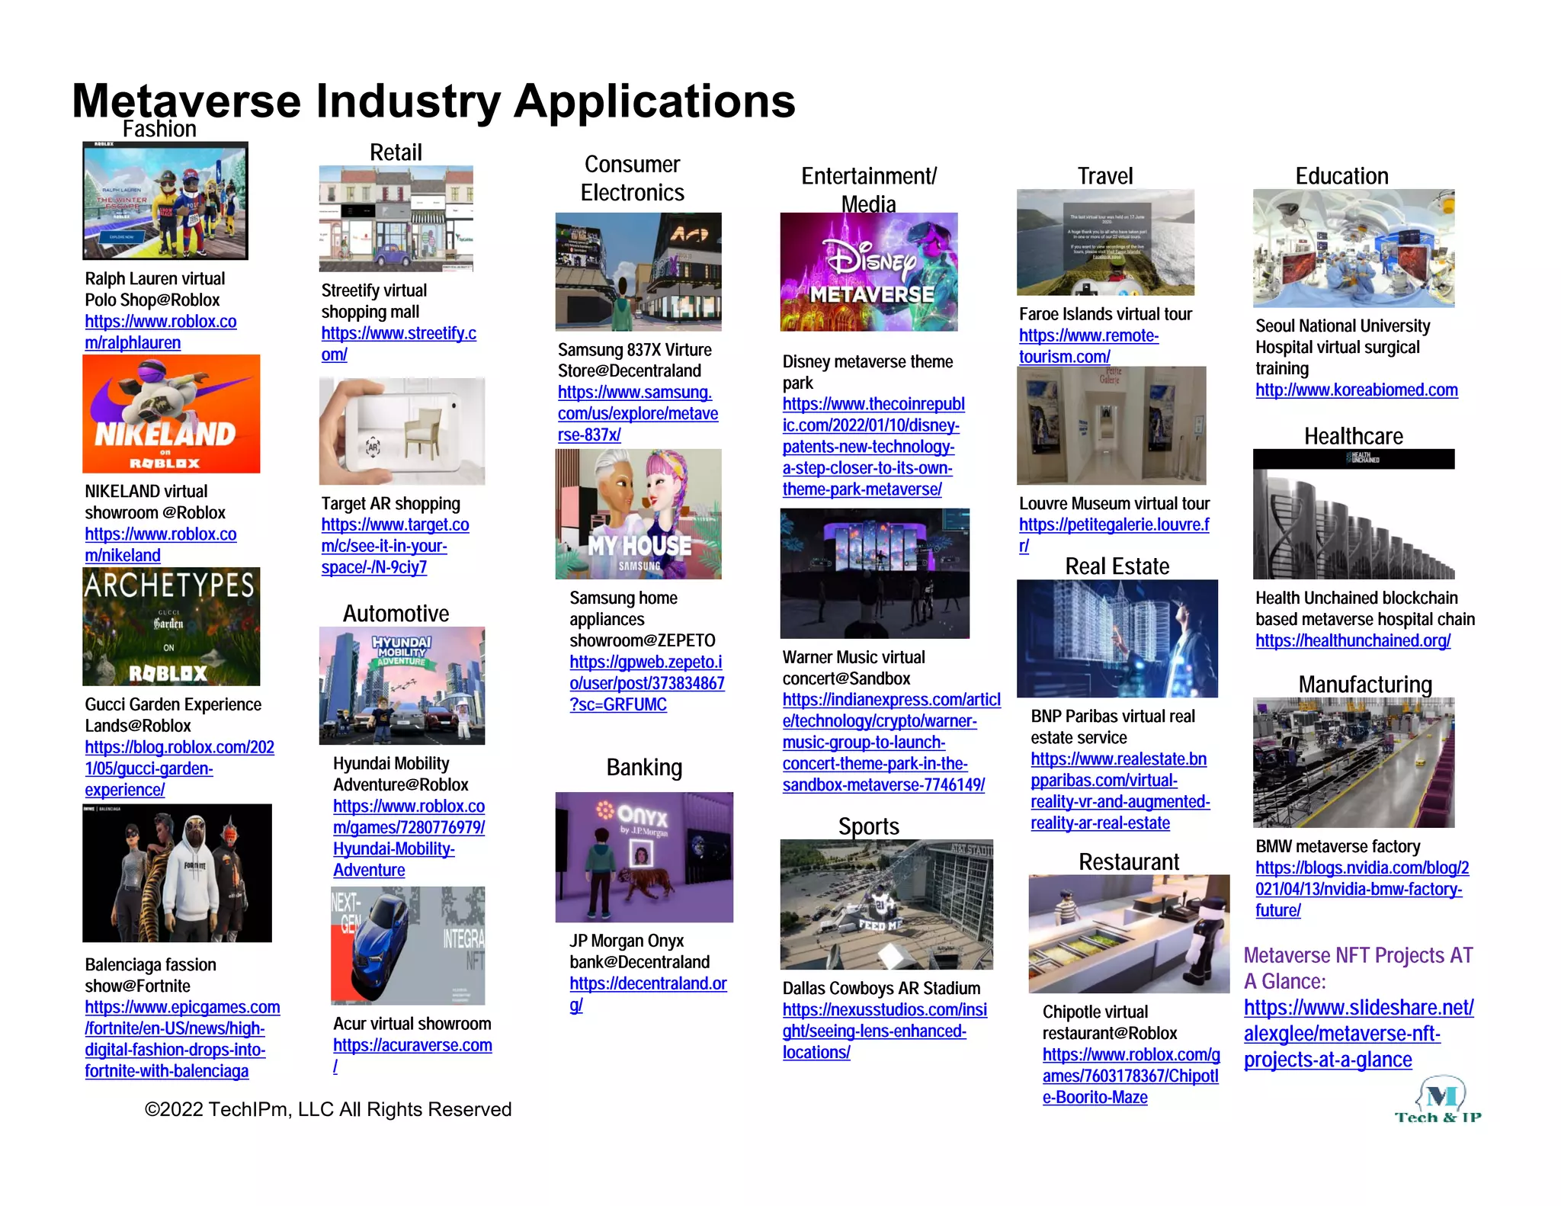Click the Chipotle virtual restaurant image
The height and width of the screenshot is (1206, 1561).
[x=1129, y=934]
